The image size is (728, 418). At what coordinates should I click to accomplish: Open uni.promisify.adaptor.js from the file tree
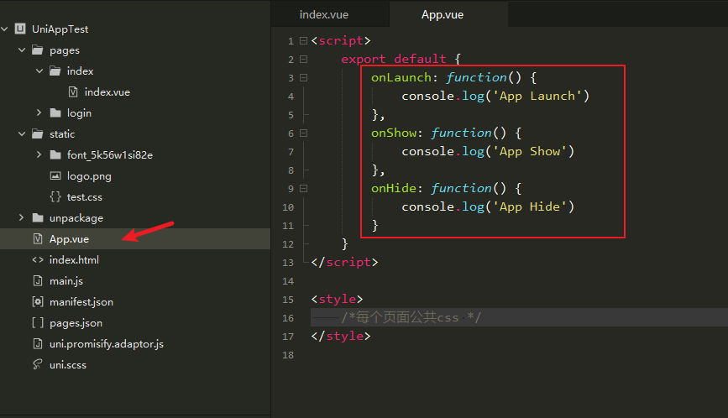click(x=107, y=344)
